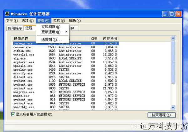The height and width of the screenshot is (132, 188).
Task: Click the process list scroll up arrow
Action: point(173,38)
